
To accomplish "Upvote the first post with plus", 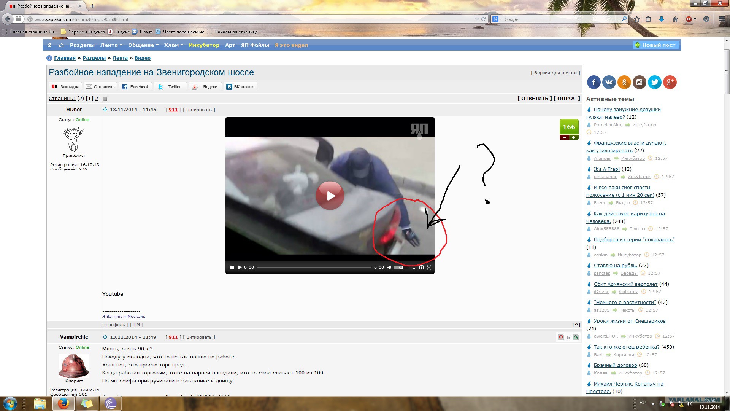I will point(574,137).
